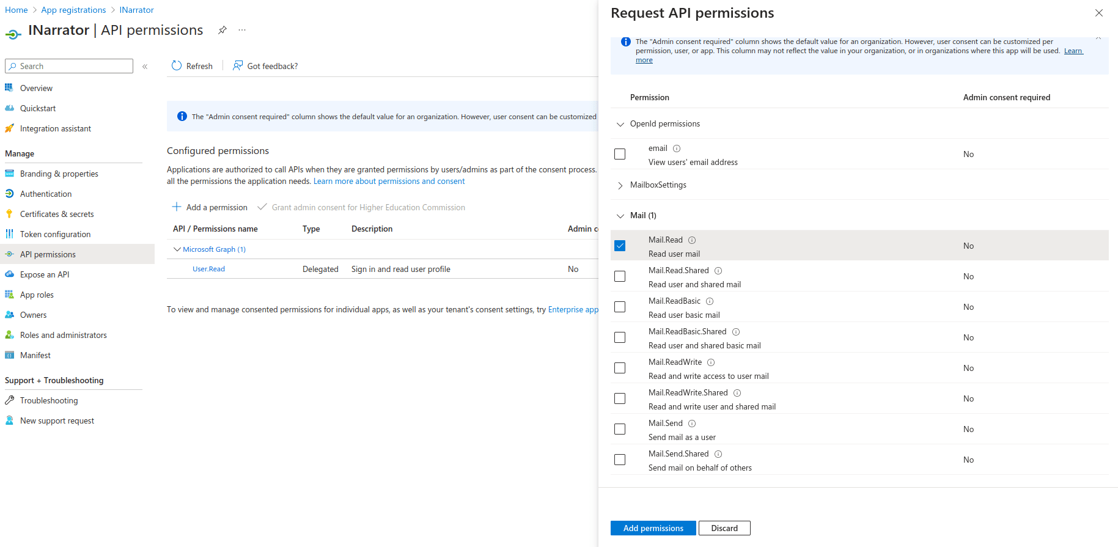
Task: Click the Troubleshooting wrench icon
Action: [x=9, y=400]
